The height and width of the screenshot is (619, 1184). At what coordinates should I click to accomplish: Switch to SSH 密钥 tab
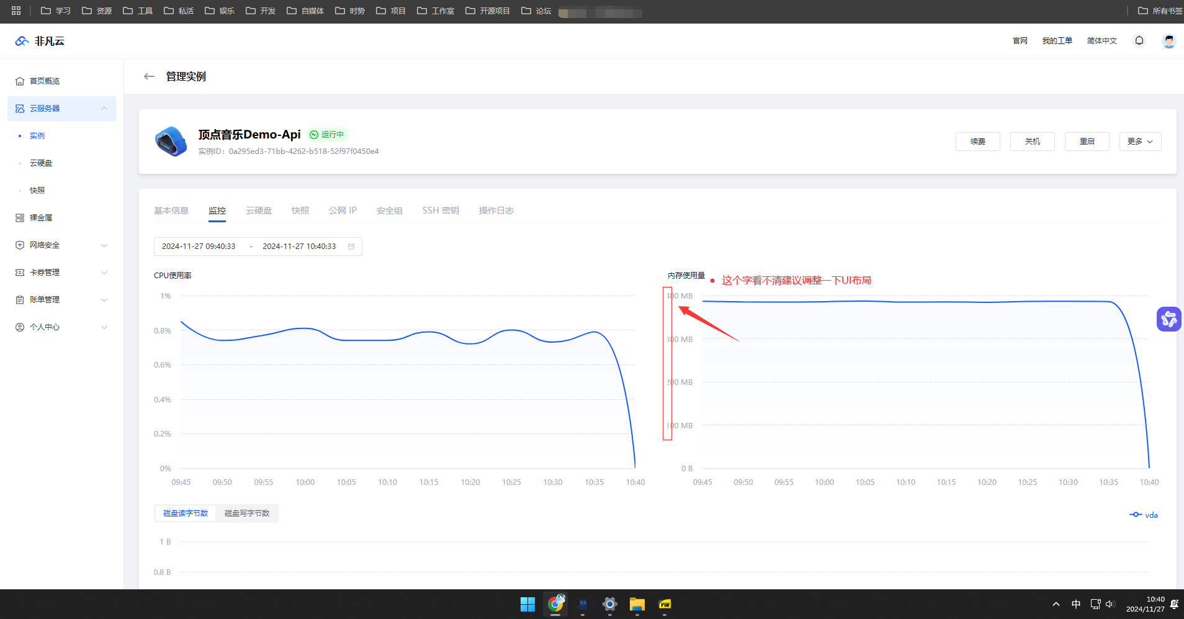tap(441, 210)
